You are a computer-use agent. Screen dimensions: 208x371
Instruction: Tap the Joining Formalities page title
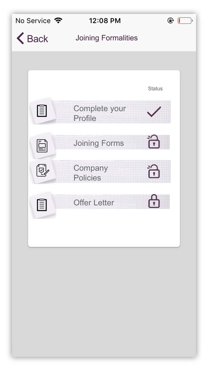107,38
